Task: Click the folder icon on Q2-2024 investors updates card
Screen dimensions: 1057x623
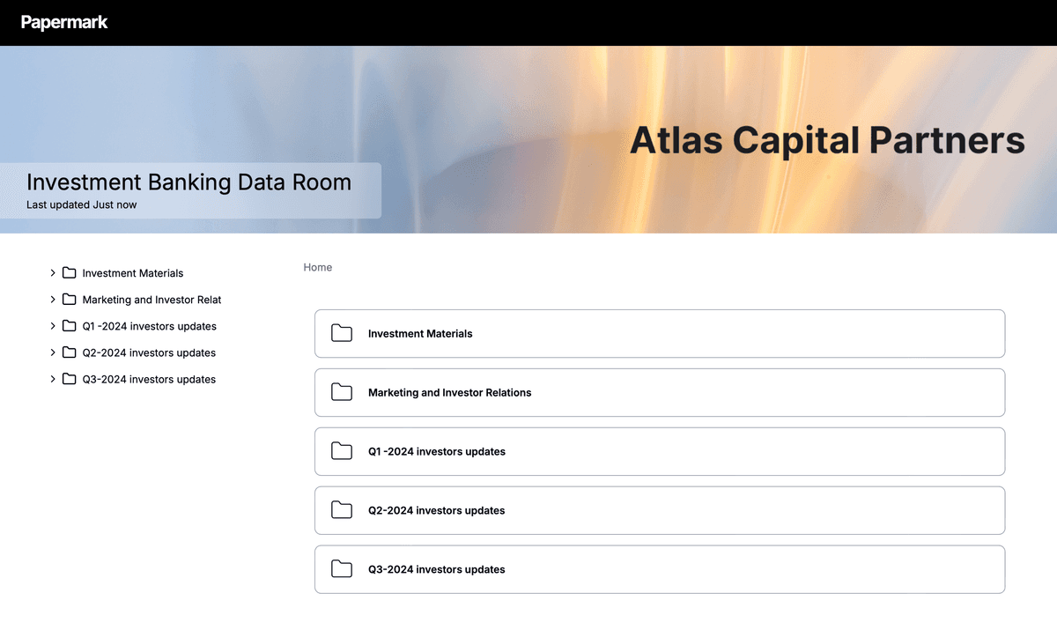Action: 342,510
